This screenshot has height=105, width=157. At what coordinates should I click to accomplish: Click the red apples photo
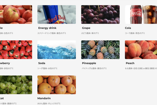(16, 14)
